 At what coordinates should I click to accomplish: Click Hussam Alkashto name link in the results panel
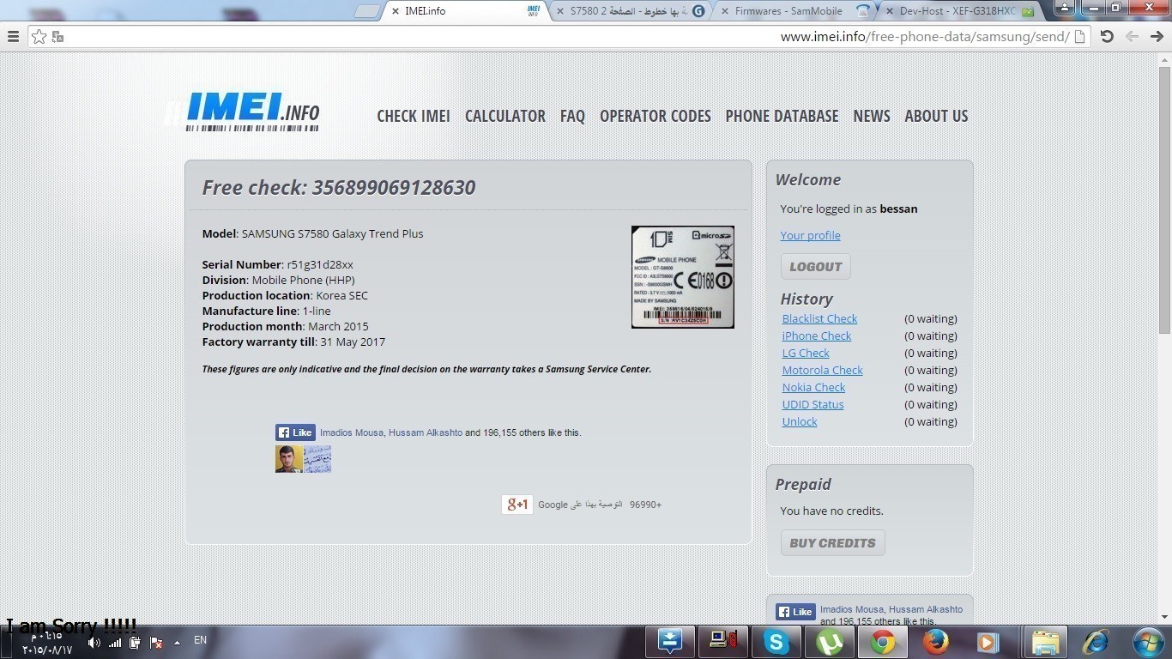(426, 432)
